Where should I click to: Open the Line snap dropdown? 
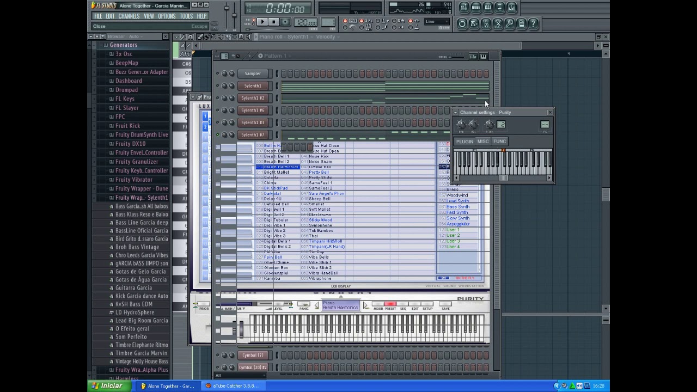tap(437, 22)
